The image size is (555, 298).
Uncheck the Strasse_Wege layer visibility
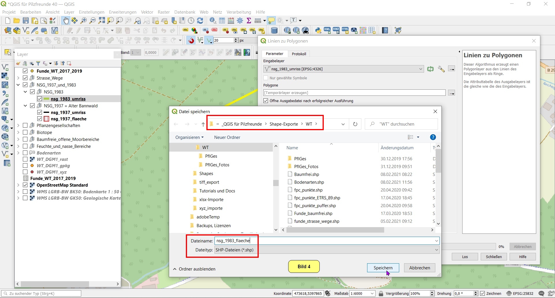point(25,78)
